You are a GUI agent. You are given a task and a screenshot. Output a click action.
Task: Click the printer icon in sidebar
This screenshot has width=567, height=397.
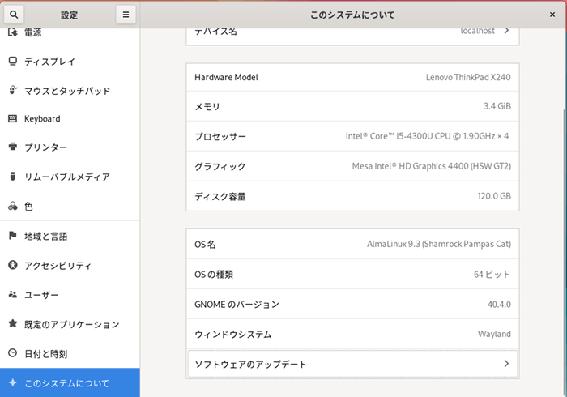pyautogui.click(x=12, y=147)
